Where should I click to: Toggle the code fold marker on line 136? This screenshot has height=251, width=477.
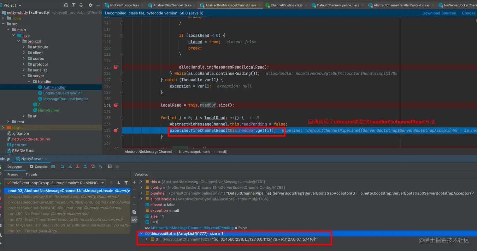122,137
